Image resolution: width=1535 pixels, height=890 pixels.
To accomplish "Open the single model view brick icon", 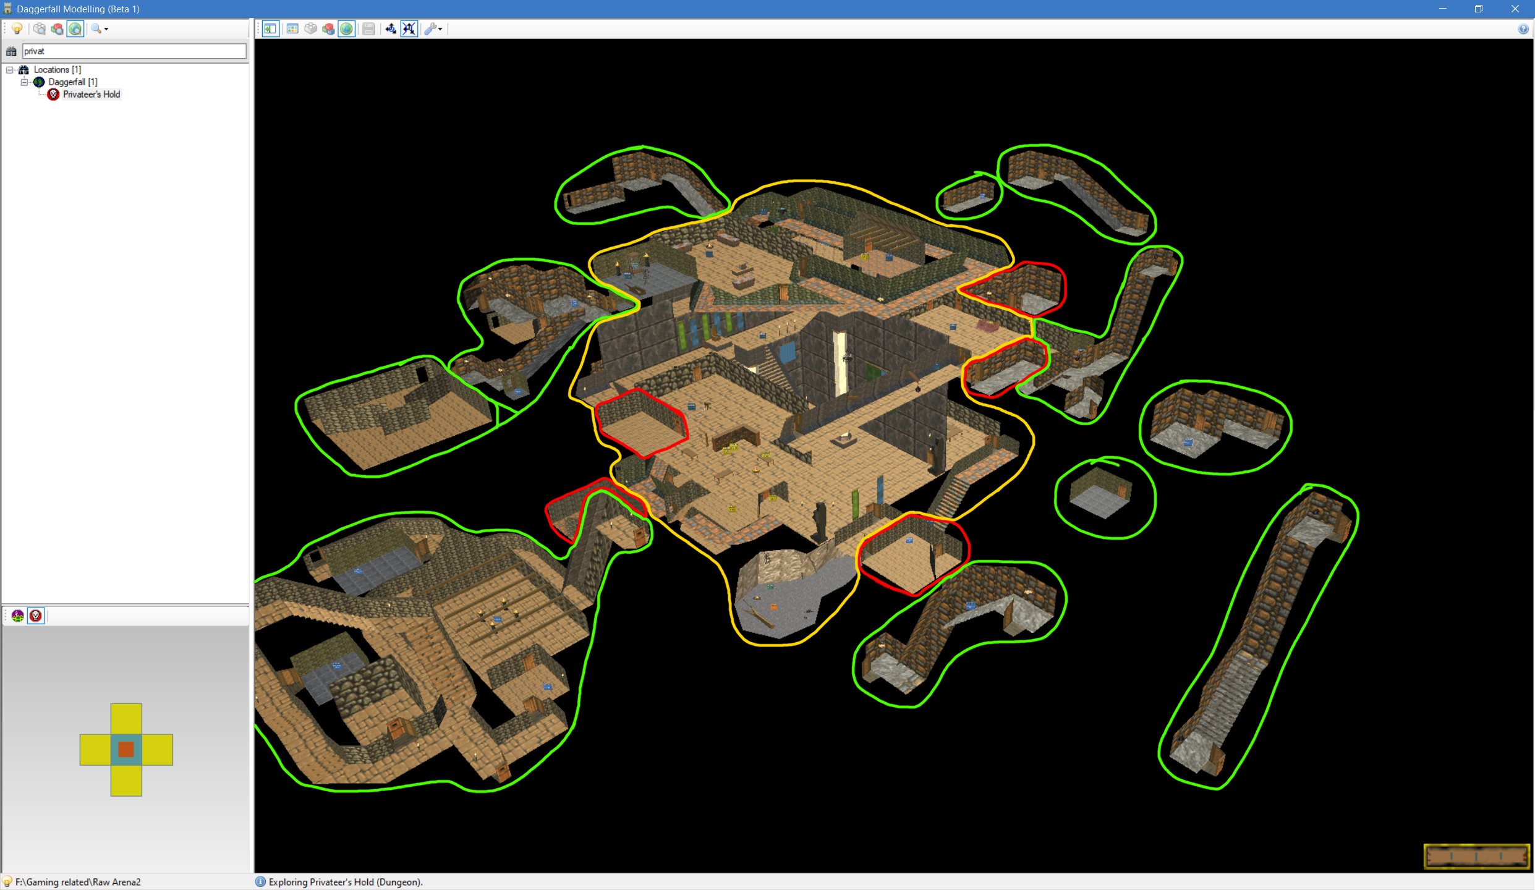I will click(310, 28).
